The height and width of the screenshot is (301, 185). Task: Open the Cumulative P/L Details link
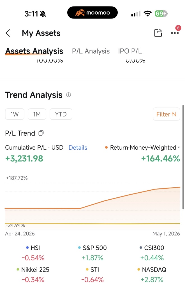pyautogui.click(x=78, y=148)
